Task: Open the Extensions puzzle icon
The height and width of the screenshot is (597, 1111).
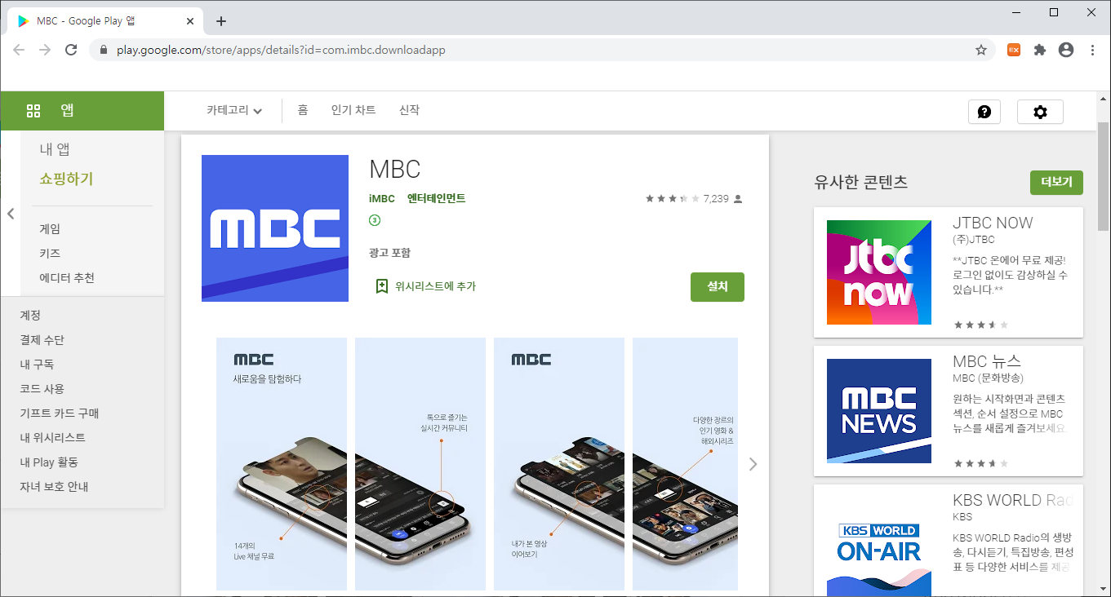Action: [1040, 50]
